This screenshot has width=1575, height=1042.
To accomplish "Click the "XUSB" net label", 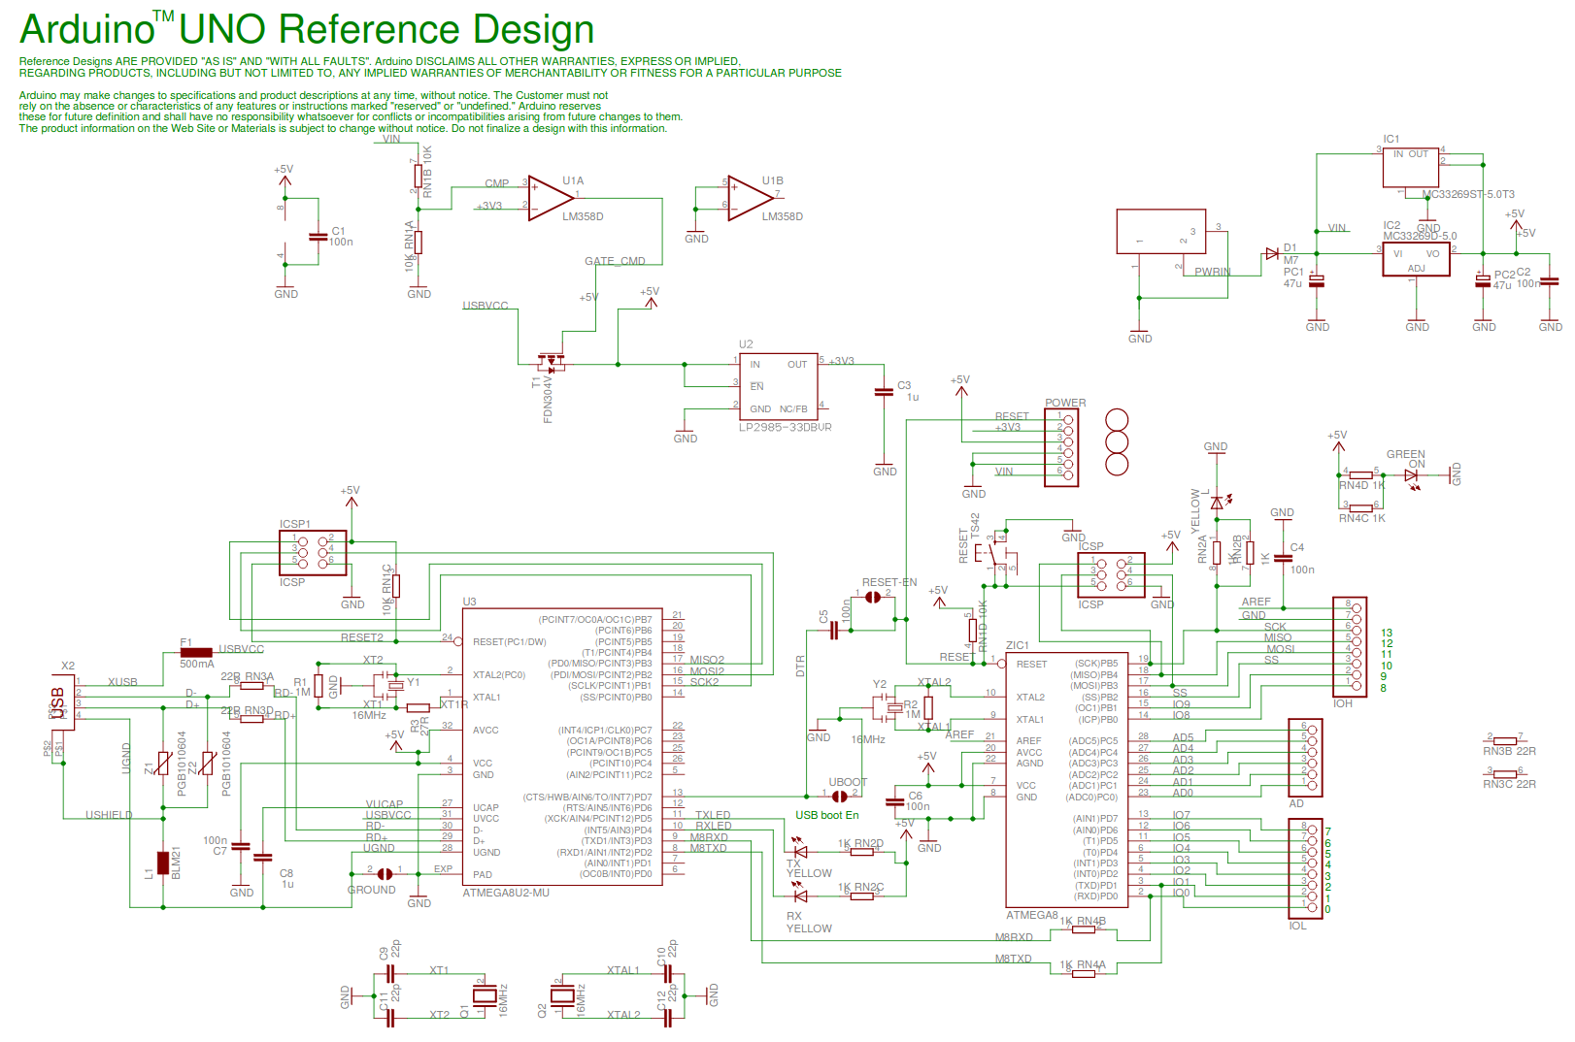I will (122, 682).
